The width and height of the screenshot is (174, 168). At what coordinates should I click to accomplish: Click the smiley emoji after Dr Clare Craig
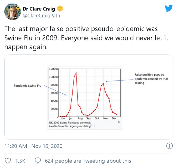tap(60, 8)
